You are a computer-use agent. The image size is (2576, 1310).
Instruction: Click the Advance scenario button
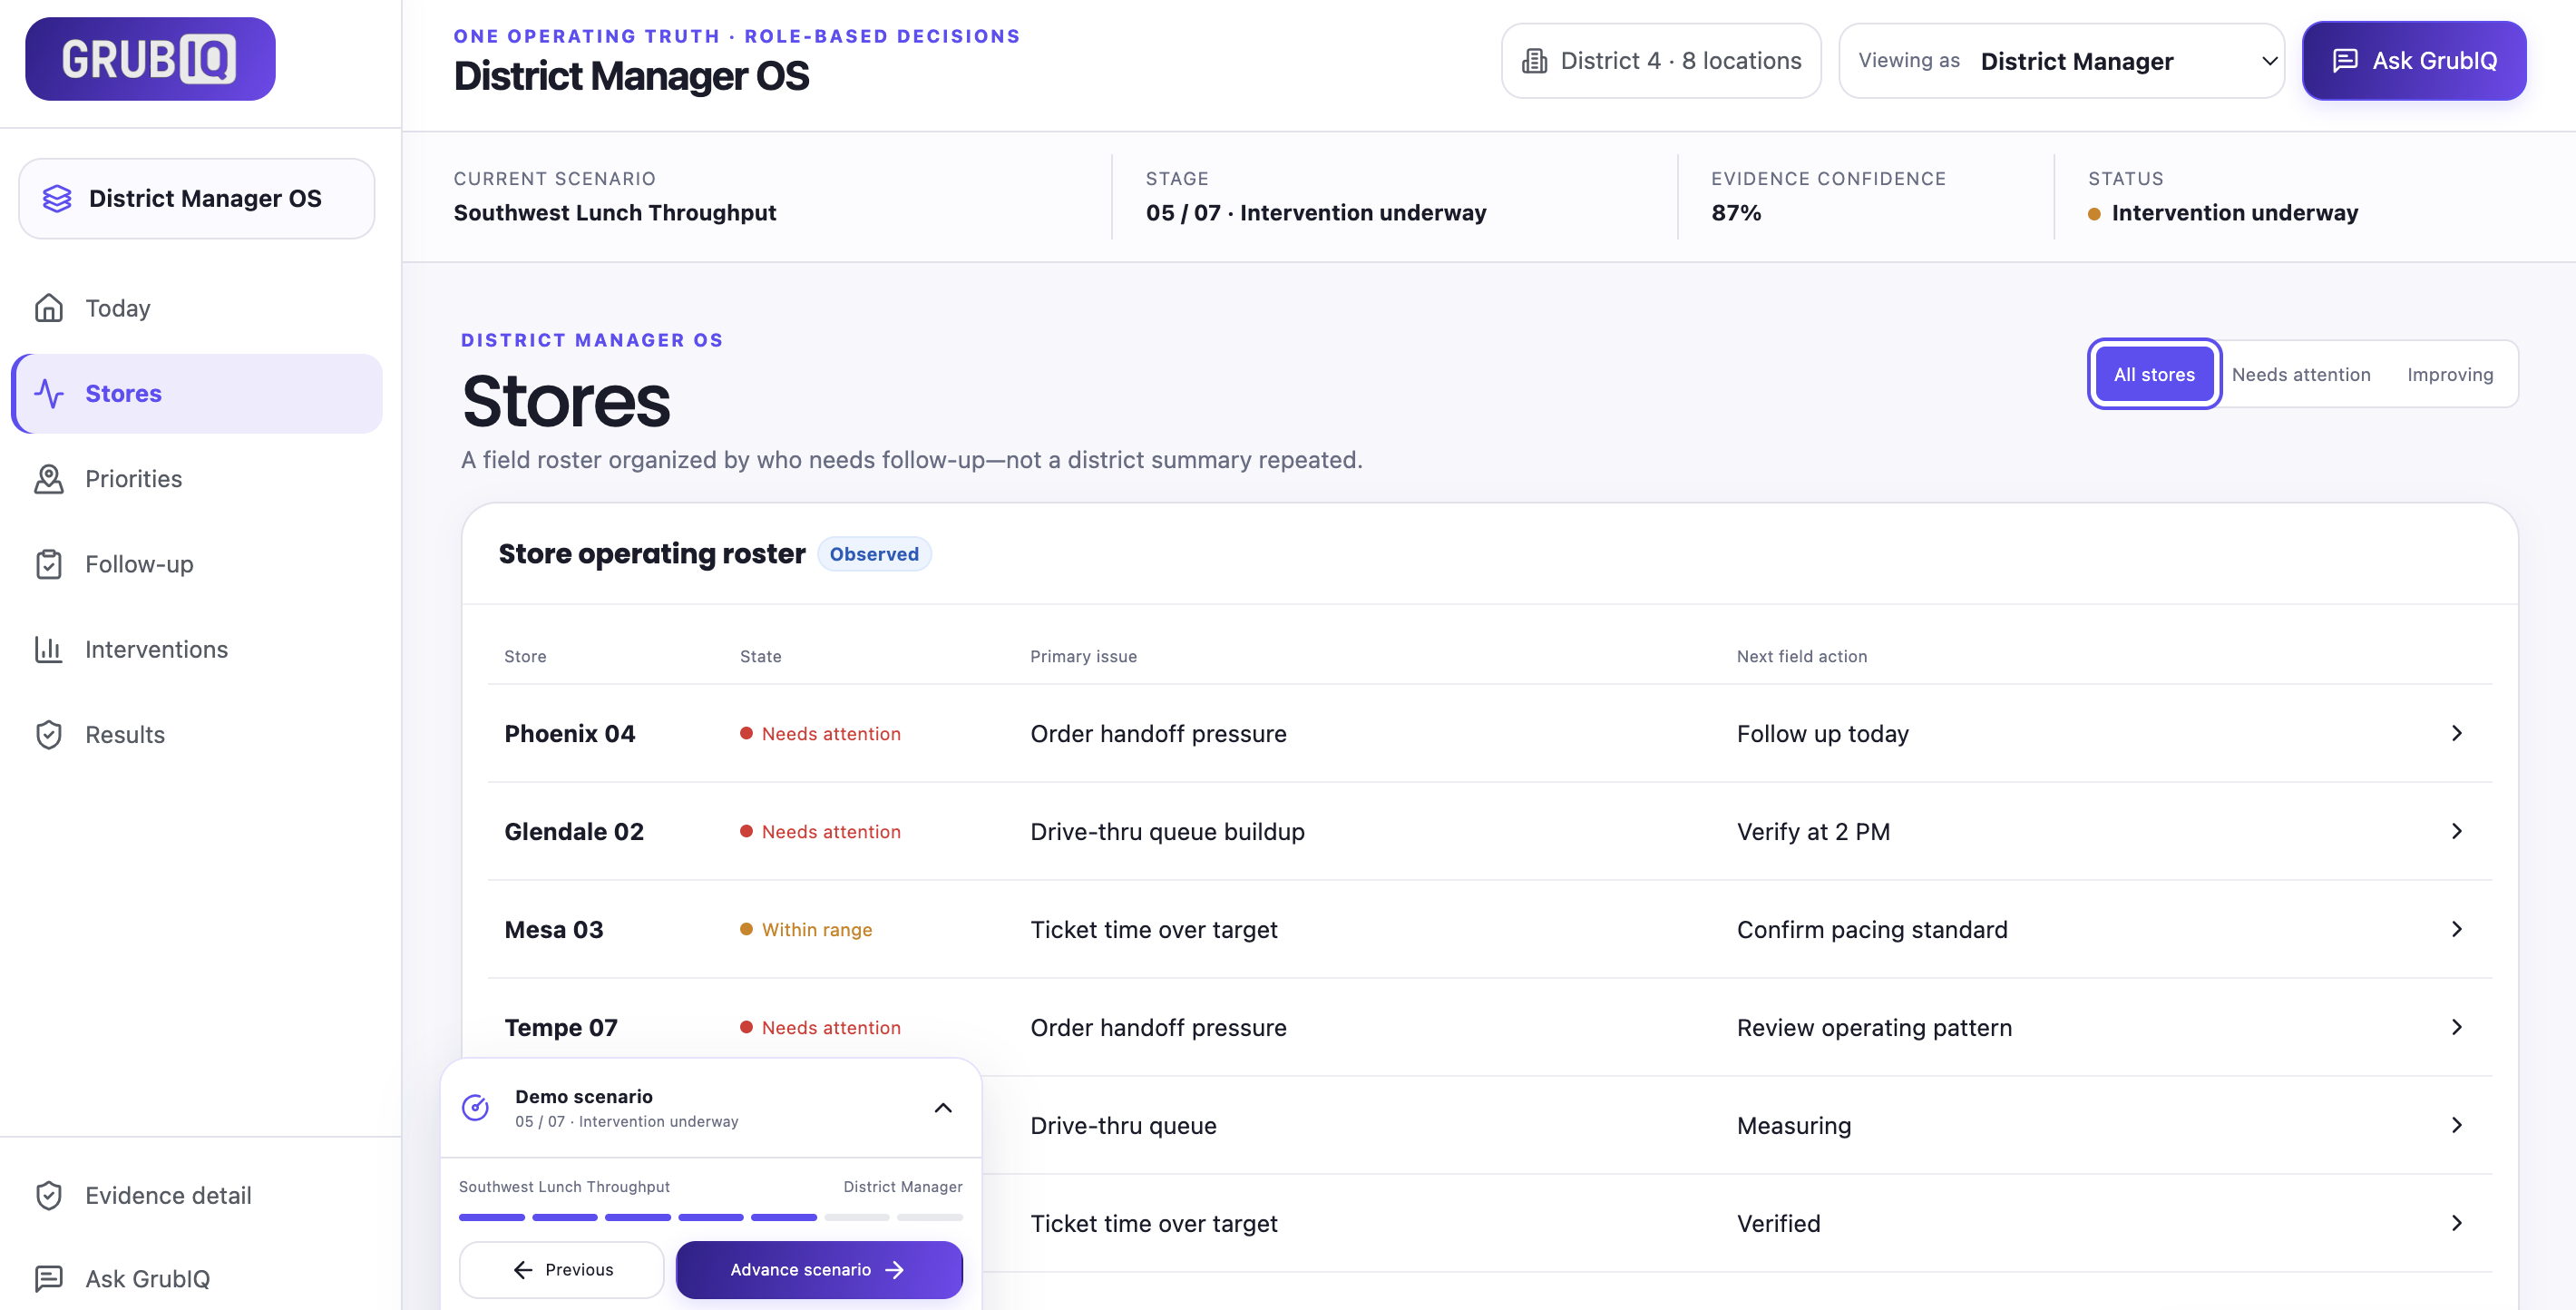pos(819,1269)
